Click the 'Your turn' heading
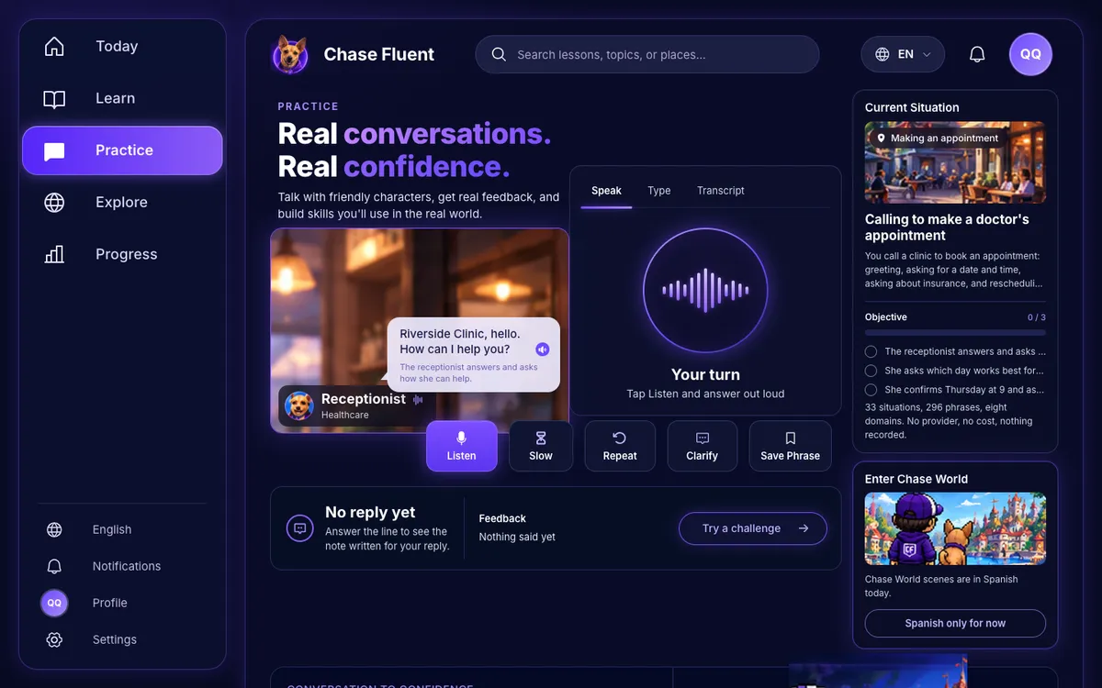The height and width of the screenshot is (688, 1102). pos(705,374)
